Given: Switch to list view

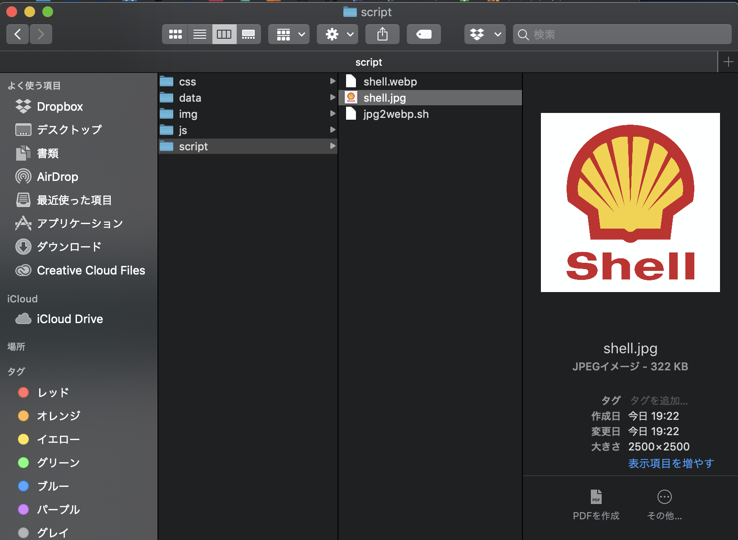Looking at the screenshot, I should click(x=199, y=34).
